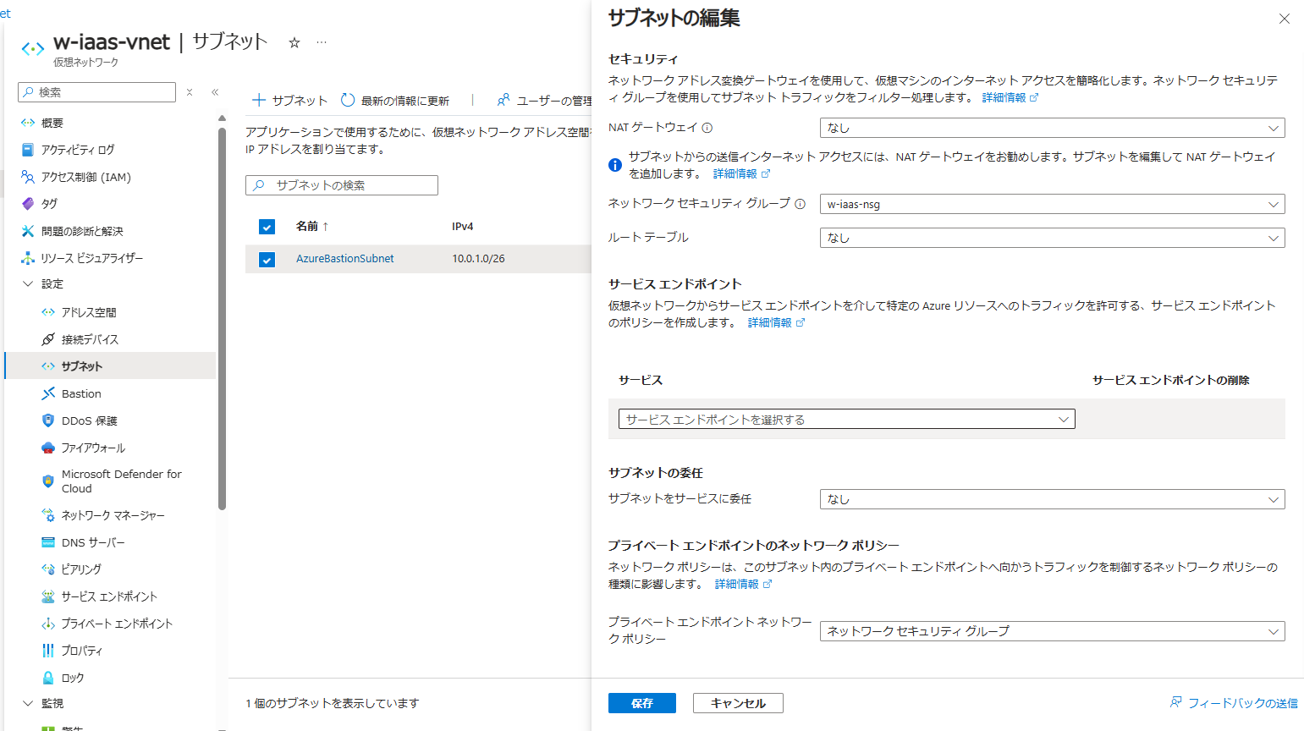Click the IPv4 column header
1304x731 pixels.
[x=462, y=227]
